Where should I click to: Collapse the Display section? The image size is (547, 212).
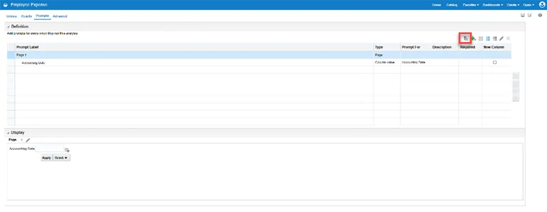pos(9,133)
